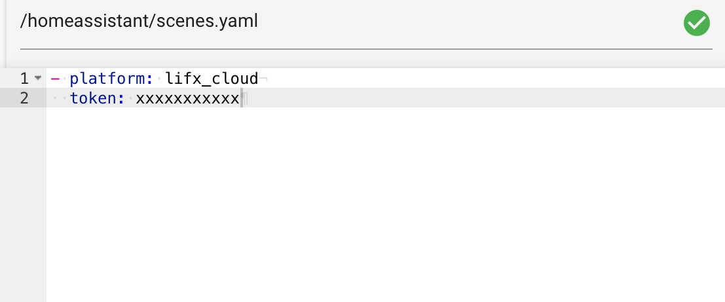
Task: Click the dash list marker on line 1
Action: point(55,79)
